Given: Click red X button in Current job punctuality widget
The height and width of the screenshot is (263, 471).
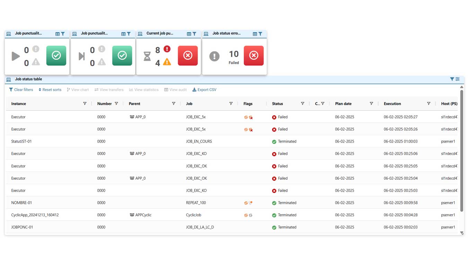Looking at the screenshot, I should 188,56.
